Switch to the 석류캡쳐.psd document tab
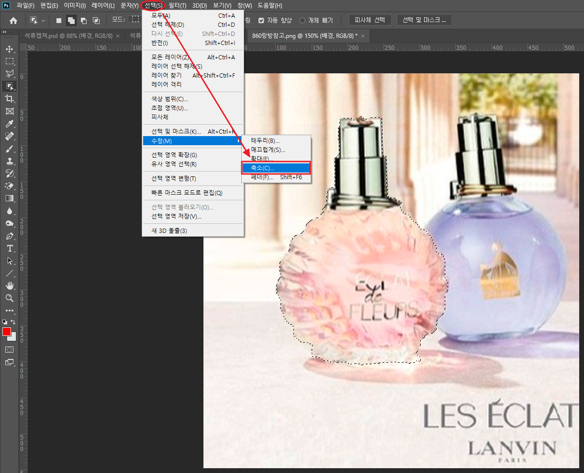 pos(68,36)
